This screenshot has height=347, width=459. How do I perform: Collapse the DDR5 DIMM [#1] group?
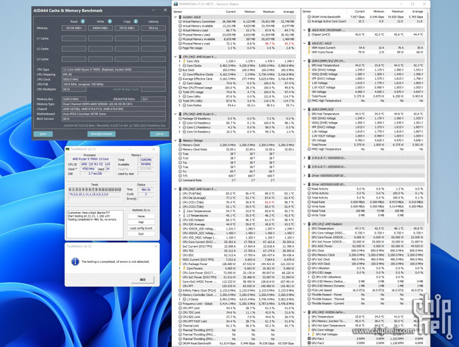[305, 61]
